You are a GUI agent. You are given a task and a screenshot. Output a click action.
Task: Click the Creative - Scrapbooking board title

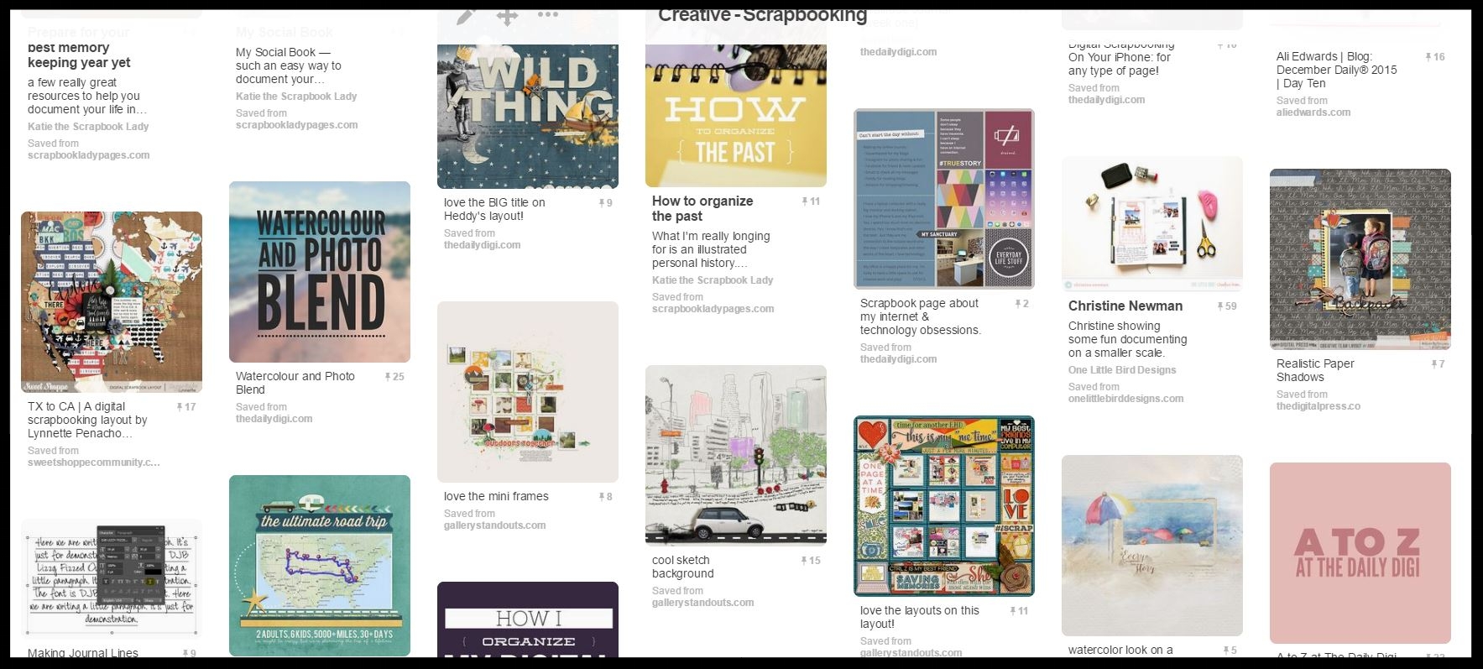tap(762, 15)
